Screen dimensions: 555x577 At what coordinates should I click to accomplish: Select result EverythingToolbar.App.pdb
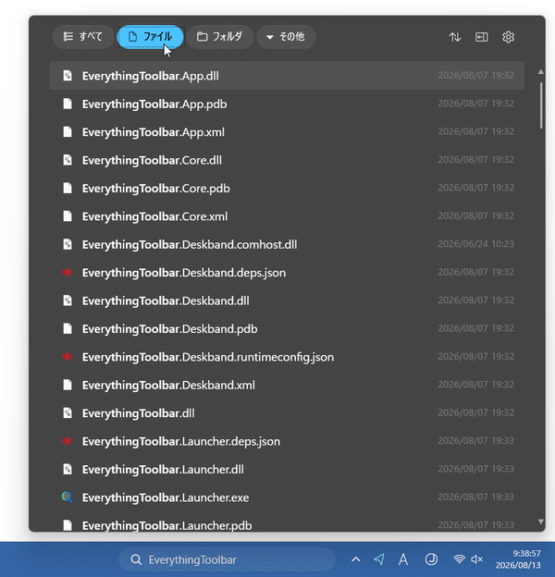coord(287,104)
